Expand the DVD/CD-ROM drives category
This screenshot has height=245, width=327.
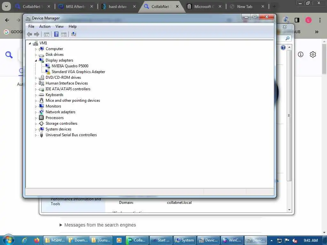pyautogui.click(x=36, y=78)
